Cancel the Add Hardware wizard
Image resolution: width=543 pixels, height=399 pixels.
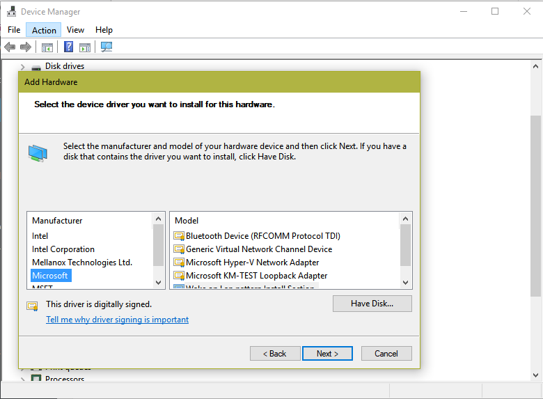coord(386,353)
